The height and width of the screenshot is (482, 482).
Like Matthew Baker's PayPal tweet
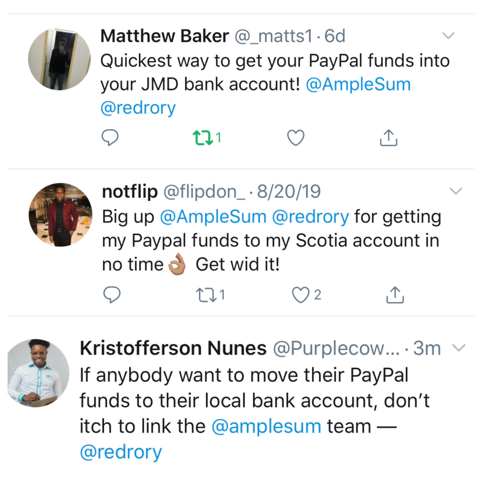296,138
